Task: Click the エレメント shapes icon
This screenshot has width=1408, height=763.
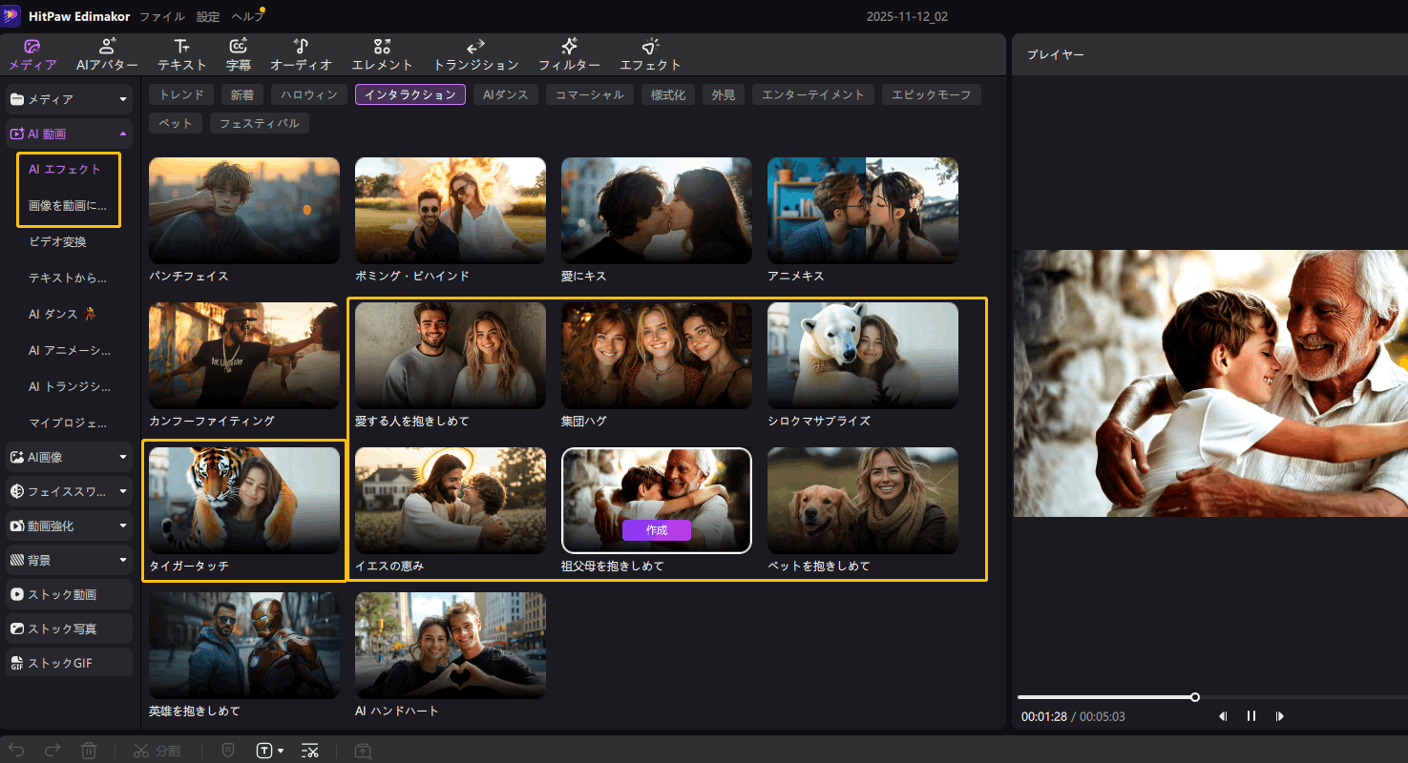Action: point(382,46)
